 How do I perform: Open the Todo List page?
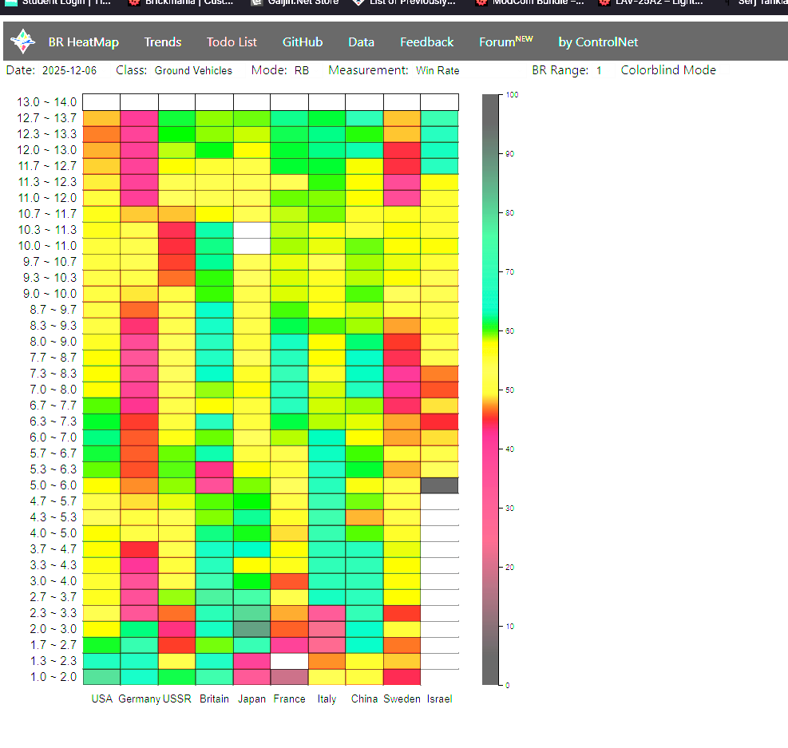click(x=232, y=42)
